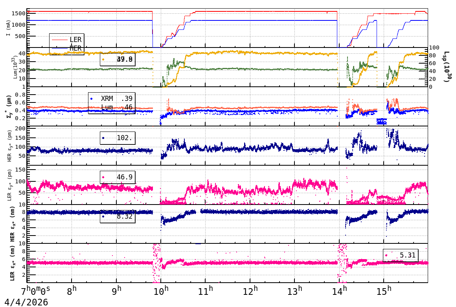The width and height of the screenshot is (456, 307).
Task: Click the HER legend label in current panel
Action: [75, 48]
